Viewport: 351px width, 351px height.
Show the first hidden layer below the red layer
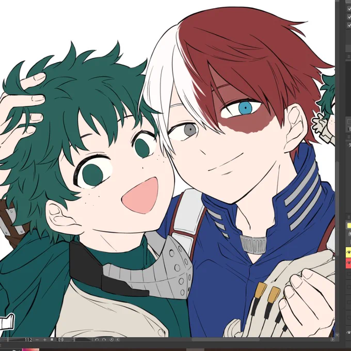coord(349,274)
